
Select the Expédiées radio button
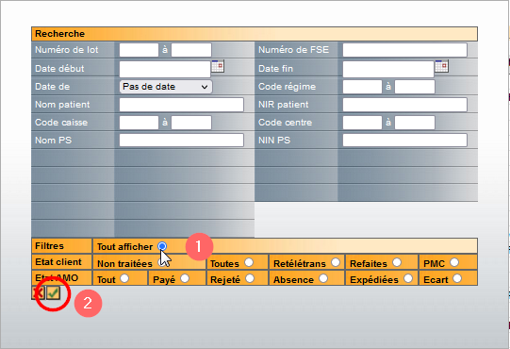pos(408,278)
